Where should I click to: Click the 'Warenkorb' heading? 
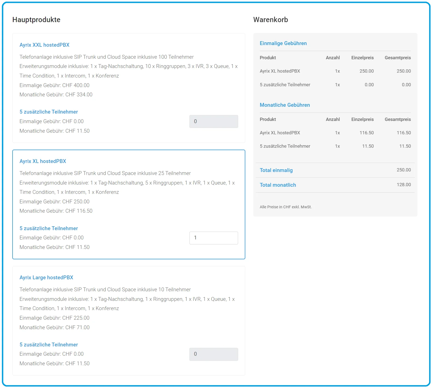tap(270, 20)
